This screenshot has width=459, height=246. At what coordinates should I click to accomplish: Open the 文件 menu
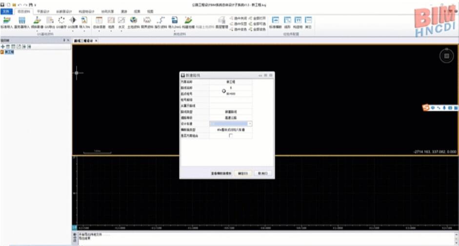pos(6,11)
